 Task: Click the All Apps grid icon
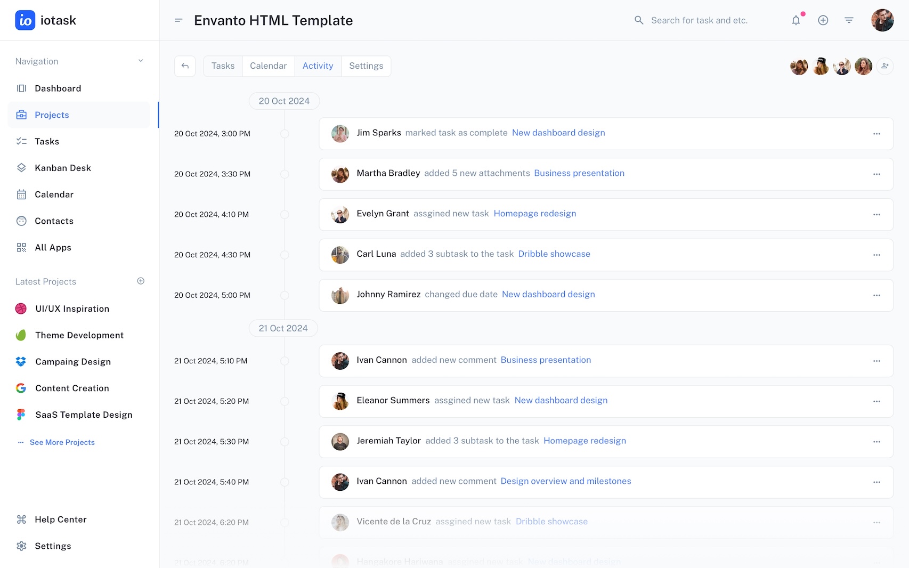click(x=21, y=247)
